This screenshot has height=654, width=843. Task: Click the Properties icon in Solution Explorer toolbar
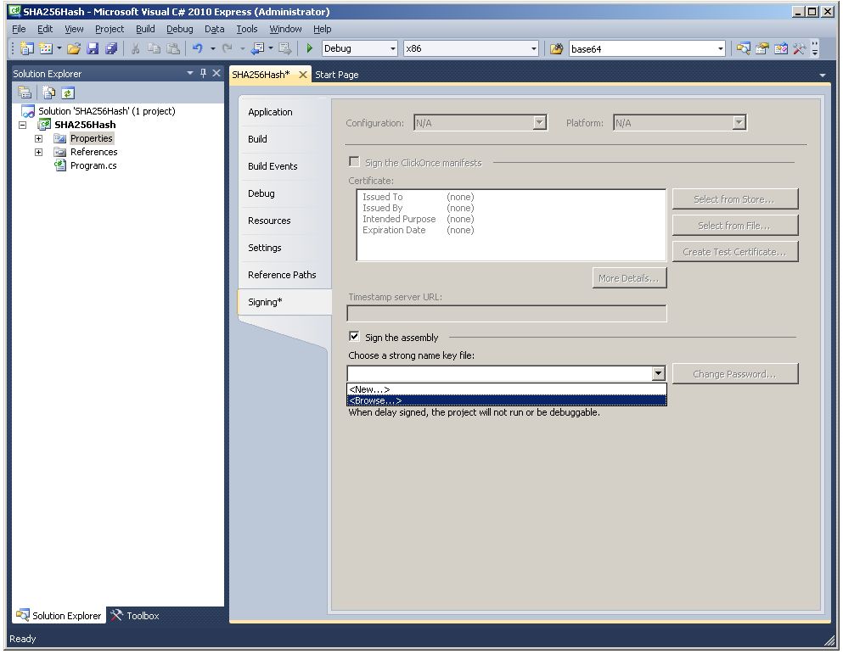(x=25, y=93)
